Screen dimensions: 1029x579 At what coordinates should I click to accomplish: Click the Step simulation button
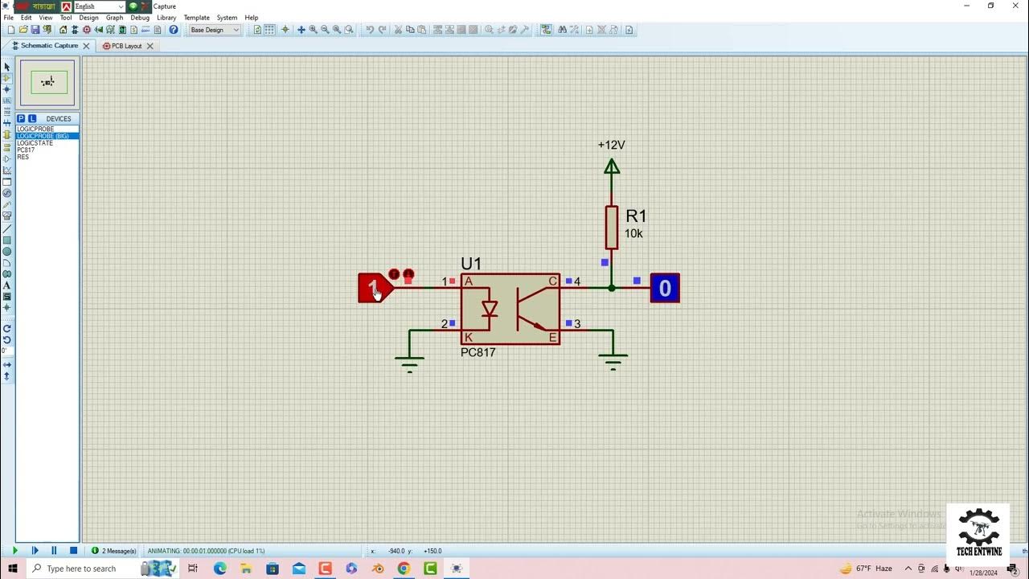coord(35,551)
